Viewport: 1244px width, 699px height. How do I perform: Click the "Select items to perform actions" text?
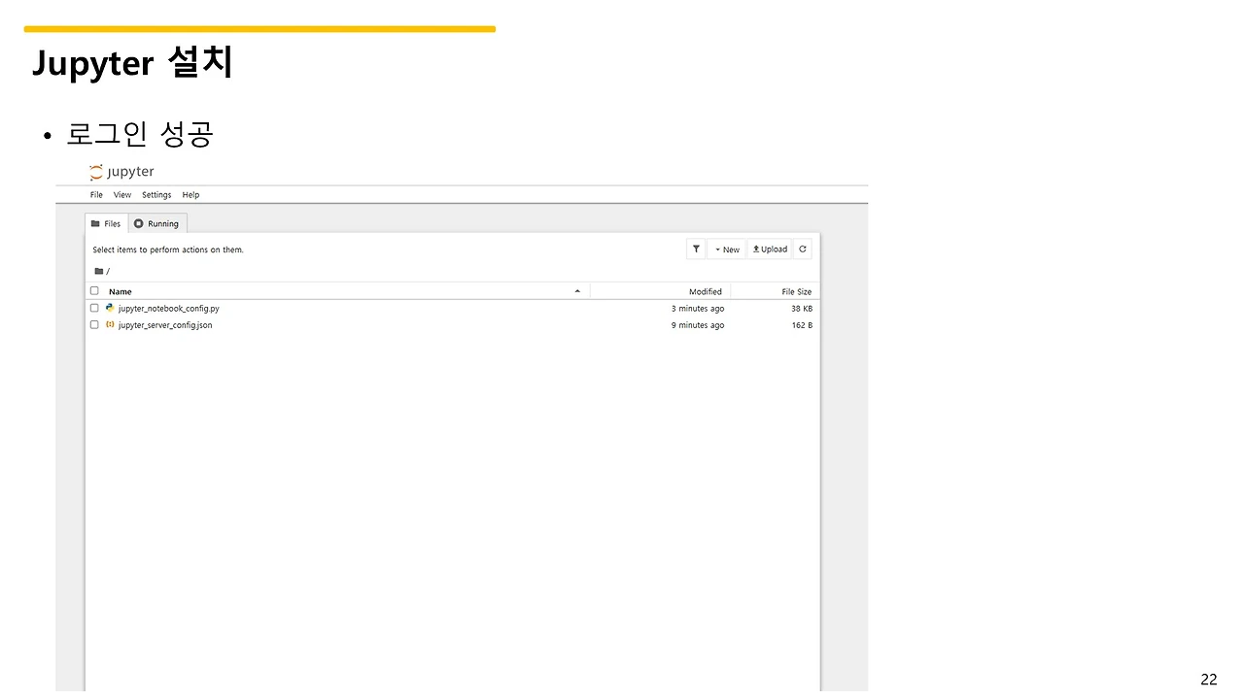[168, 250]
